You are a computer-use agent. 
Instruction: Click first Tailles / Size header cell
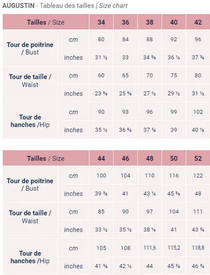[x=46, y=22]
